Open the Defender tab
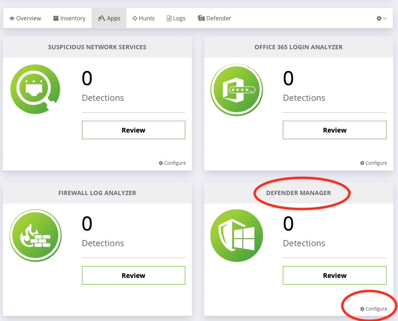Screen dimensions: 398x321 (214, 18)
